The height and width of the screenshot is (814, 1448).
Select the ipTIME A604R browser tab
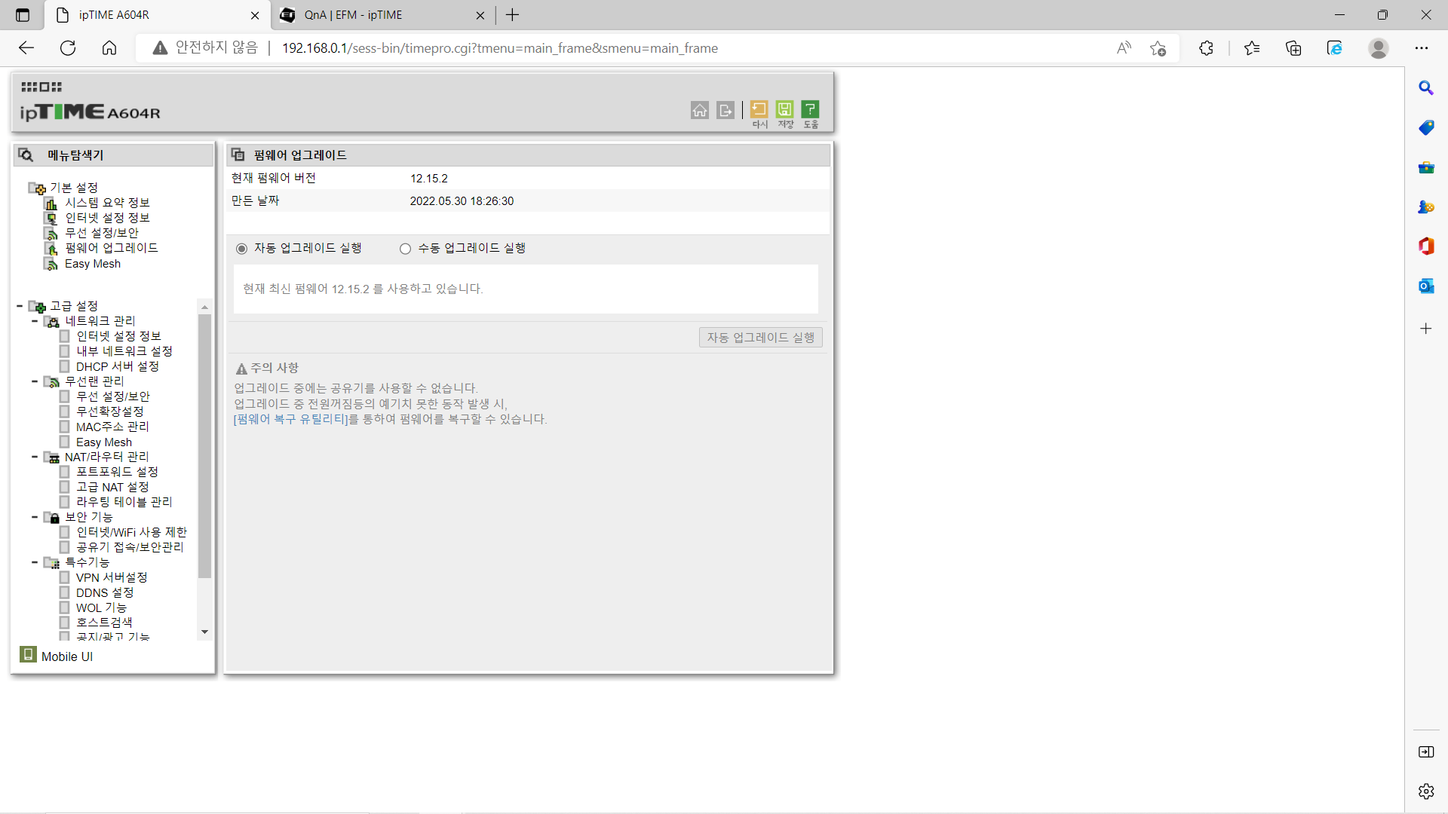156,15
